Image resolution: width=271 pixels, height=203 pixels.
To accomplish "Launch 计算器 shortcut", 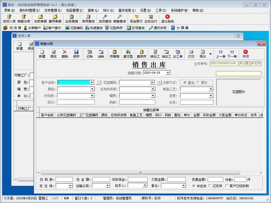I will tap(180, 28).
